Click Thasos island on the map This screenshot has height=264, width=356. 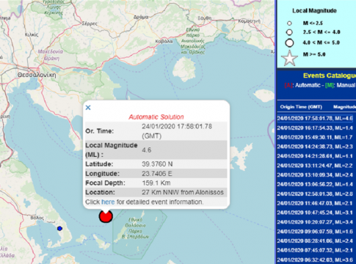184,69
